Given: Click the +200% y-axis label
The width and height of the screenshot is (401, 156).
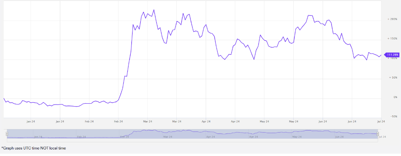Looking at the screenshot, I should coord(392,19).
